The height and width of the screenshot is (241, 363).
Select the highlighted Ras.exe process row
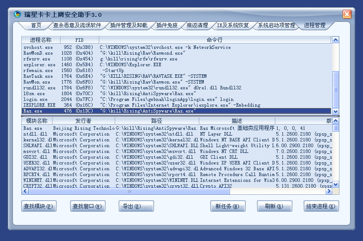point(177,111)
